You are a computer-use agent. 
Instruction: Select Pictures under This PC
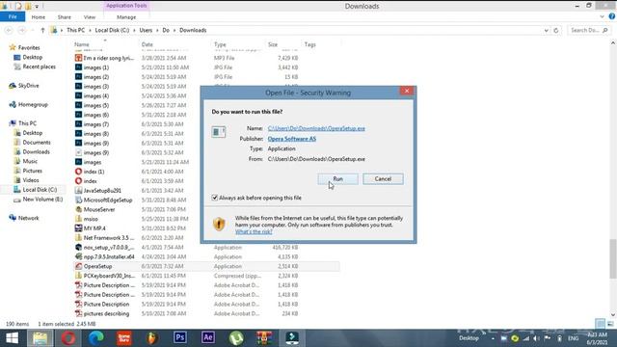28,171
